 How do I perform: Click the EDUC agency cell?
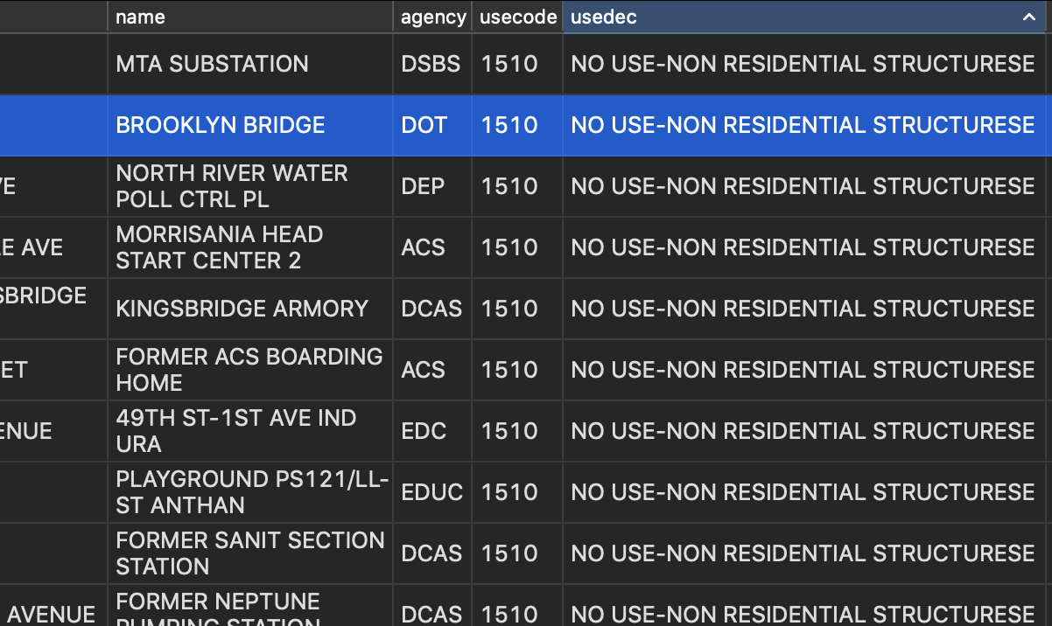(x=432, y=491)
